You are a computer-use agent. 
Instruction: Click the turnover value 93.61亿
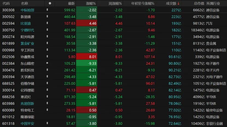coord(175,57)
